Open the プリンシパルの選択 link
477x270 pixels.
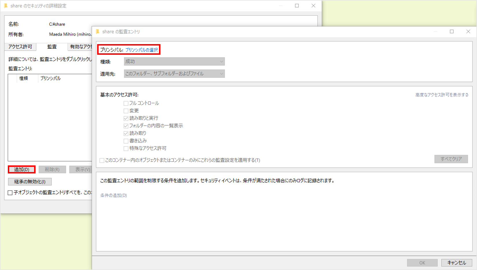pyautogui.click(x=142, y=50)
